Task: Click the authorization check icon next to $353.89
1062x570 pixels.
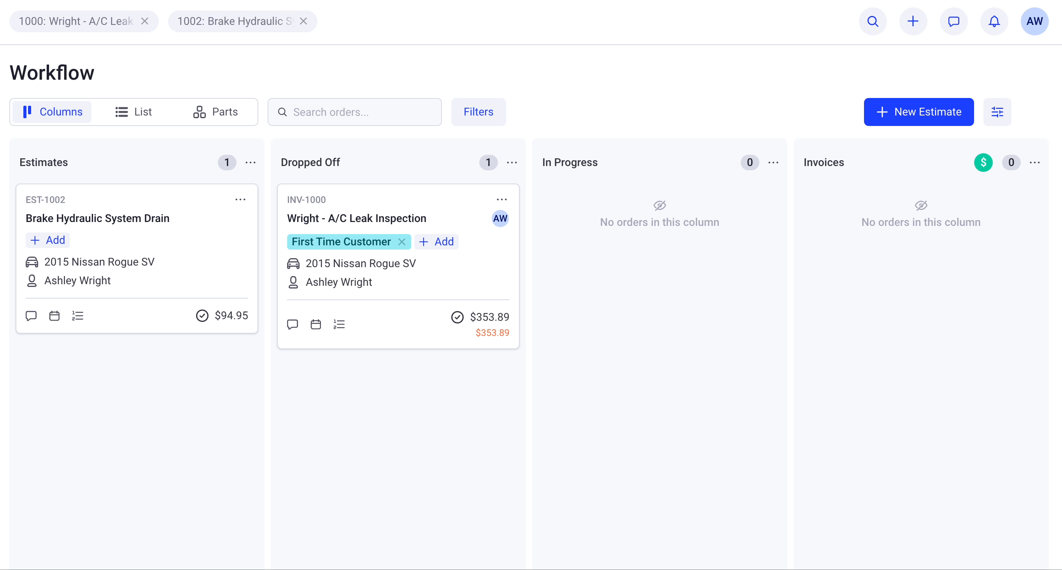Action: tap(457, 316)
